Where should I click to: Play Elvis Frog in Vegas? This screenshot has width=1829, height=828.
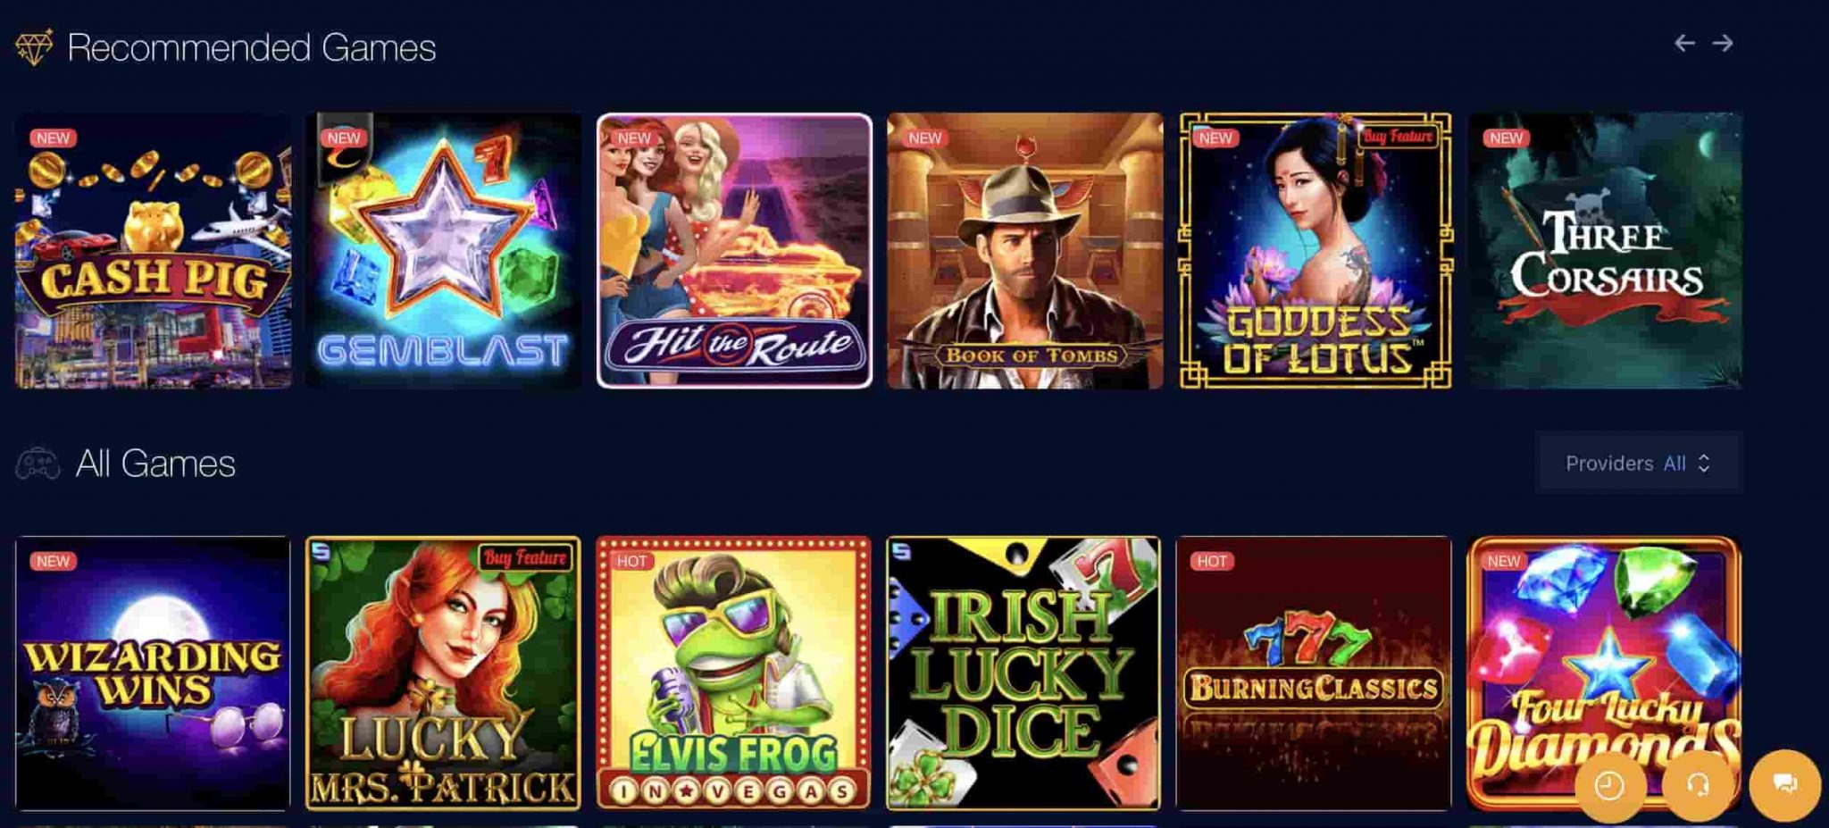(x=734, y=673)
